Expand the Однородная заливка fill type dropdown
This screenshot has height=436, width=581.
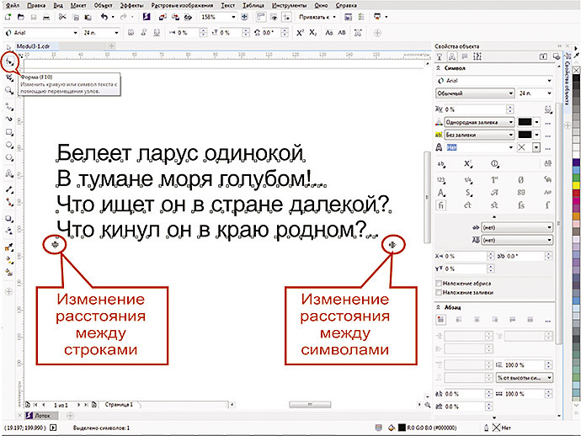[x=511, y=121]
